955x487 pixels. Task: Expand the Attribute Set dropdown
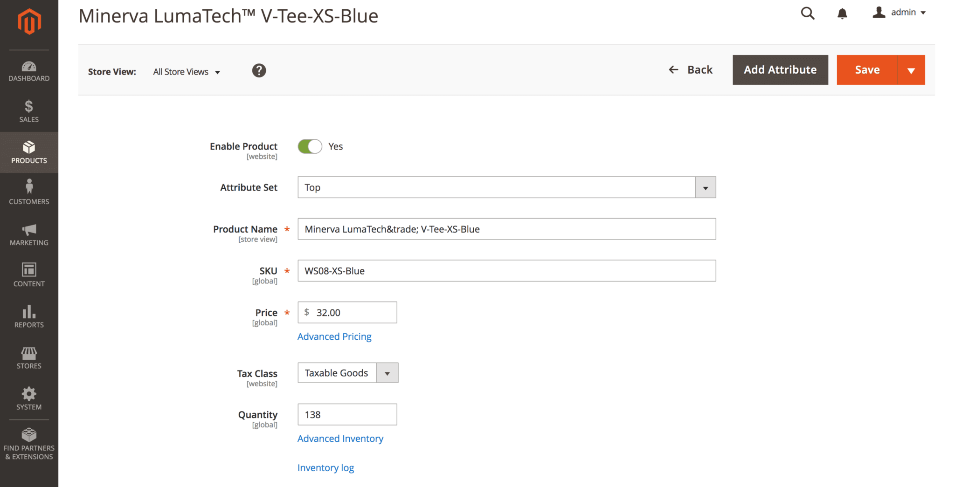[705, 187]
